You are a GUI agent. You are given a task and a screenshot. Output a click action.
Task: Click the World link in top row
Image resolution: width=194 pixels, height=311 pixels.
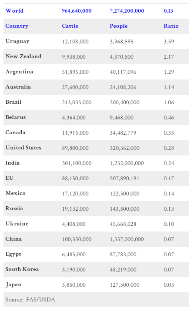(x=14, y=11)
